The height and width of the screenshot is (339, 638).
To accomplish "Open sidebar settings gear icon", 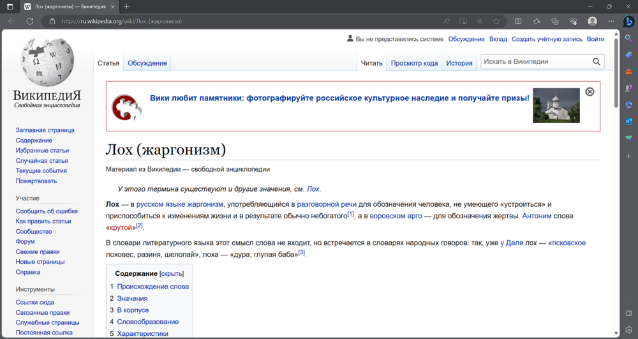I will (x=628, y=329).
